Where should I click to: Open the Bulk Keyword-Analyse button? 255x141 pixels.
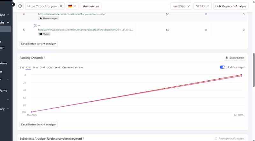pos(230,6)
